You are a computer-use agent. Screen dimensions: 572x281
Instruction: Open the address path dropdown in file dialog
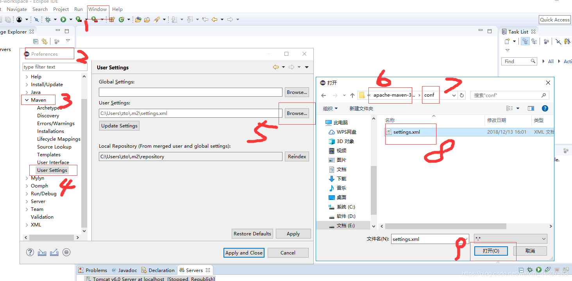[x=454, y=95]
